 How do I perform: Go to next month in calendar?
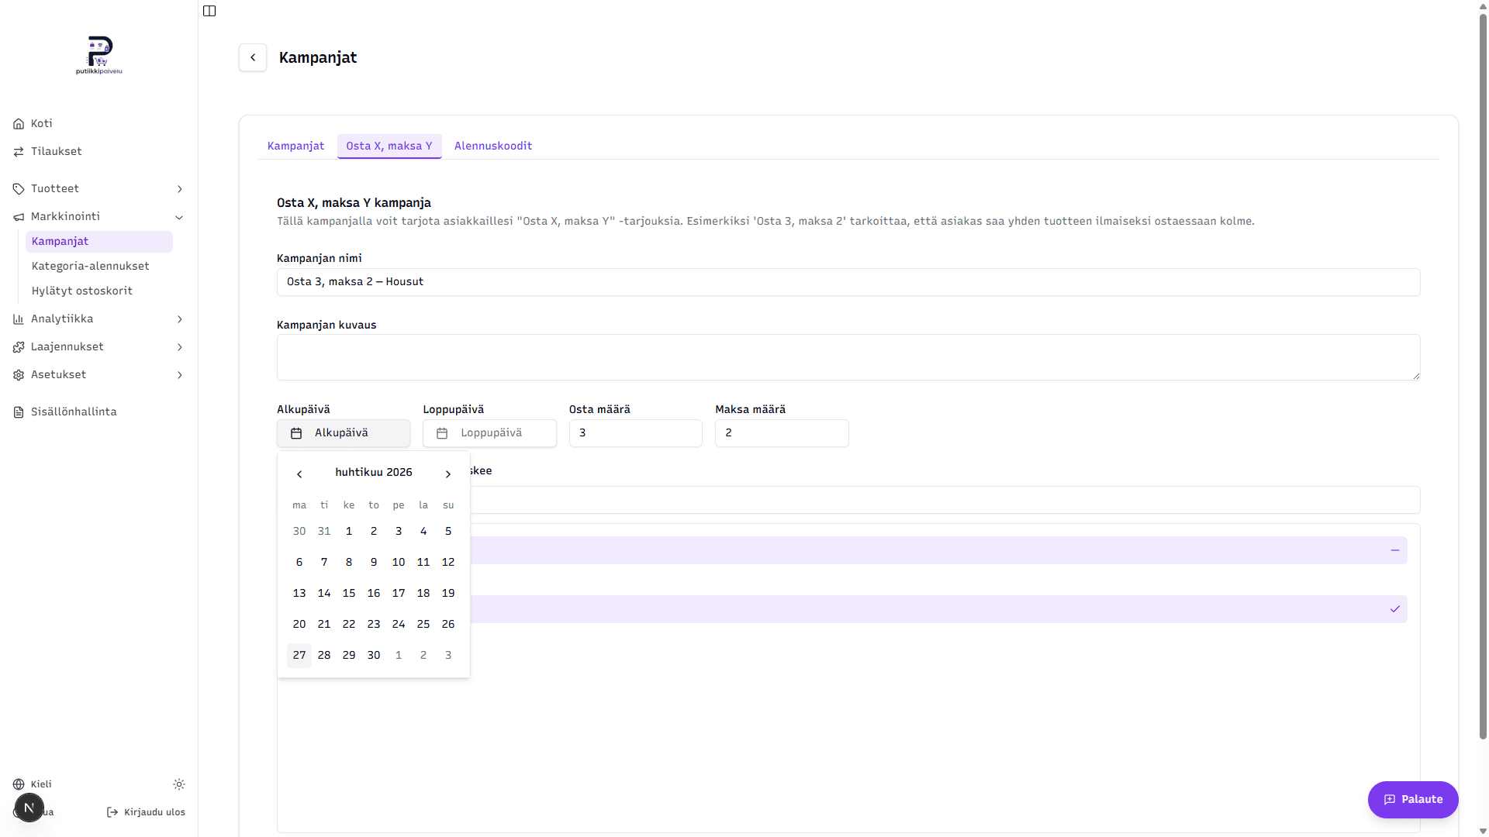click(448, 474)
